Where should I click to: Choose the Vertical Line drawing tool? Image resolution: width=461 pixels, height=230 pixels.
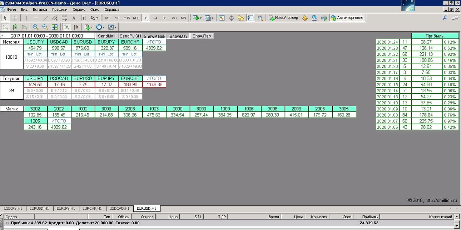pos(26,18)
